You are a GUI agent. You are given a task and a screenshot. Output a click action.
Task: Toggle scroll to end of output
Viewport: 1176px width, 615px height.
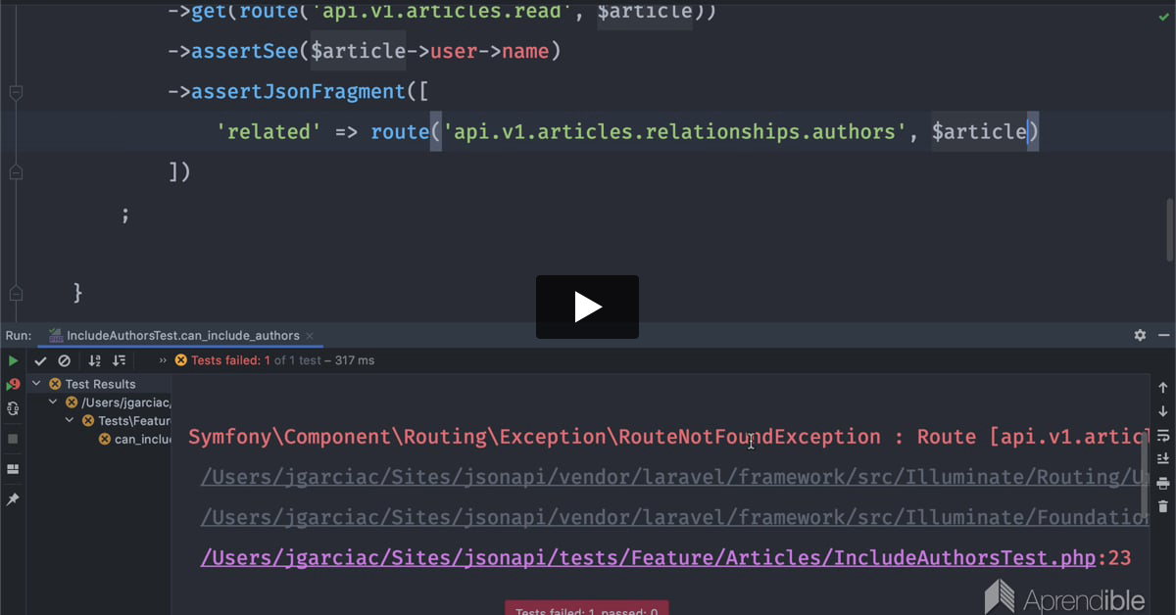click(x=1163, y=458)
